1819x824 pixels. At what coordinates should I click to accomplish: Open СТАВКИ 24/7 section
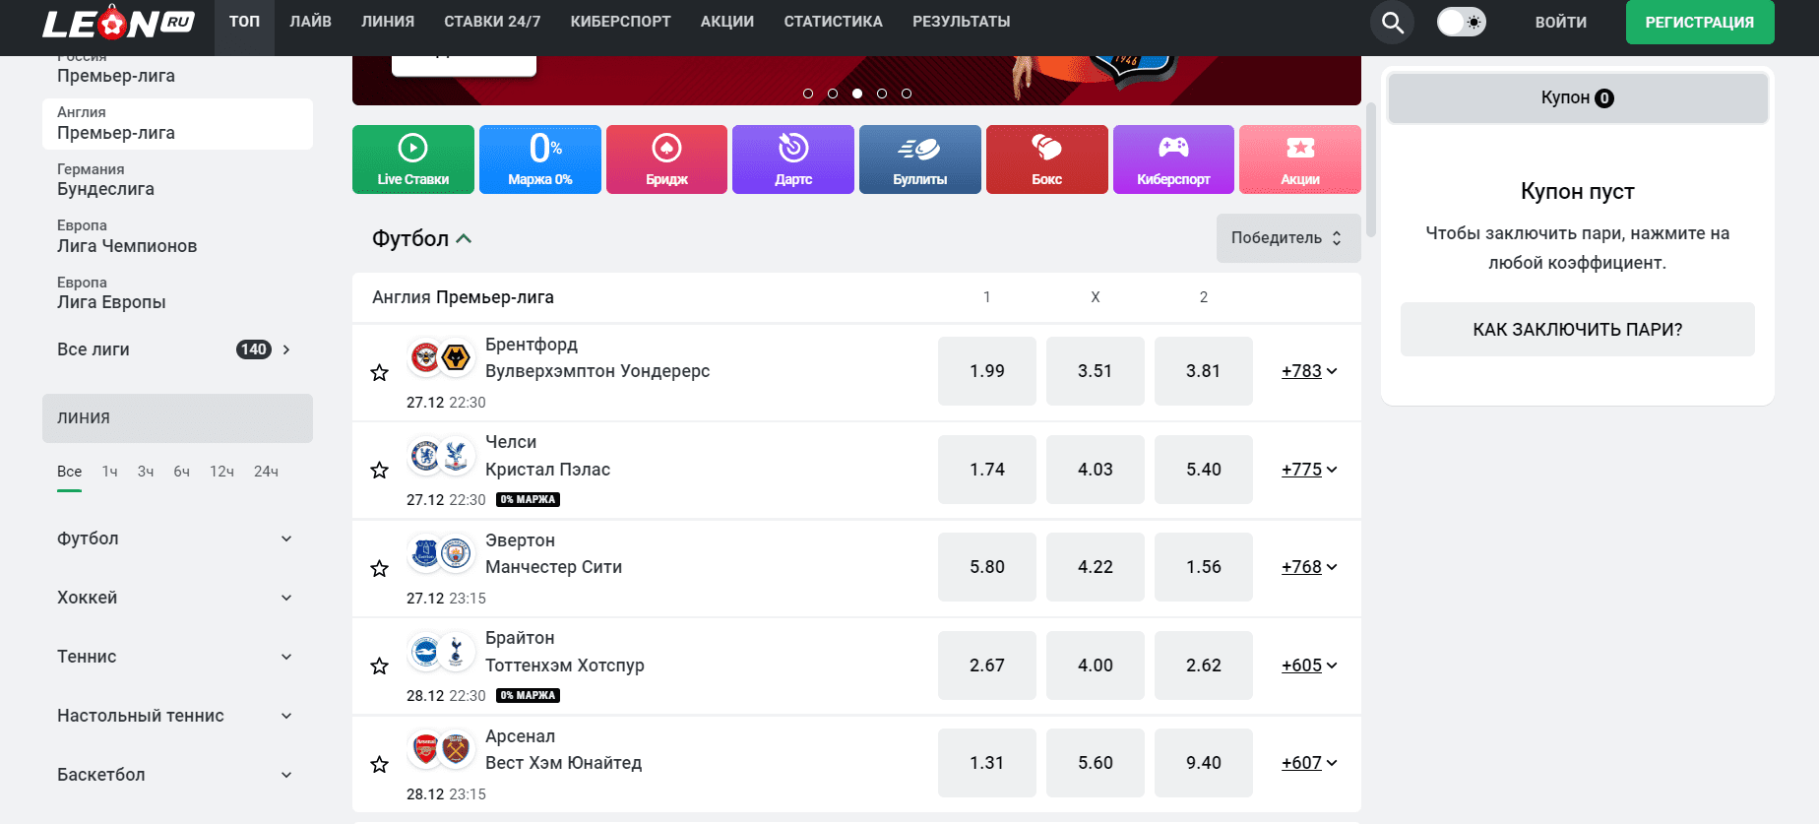pos(492,22)
